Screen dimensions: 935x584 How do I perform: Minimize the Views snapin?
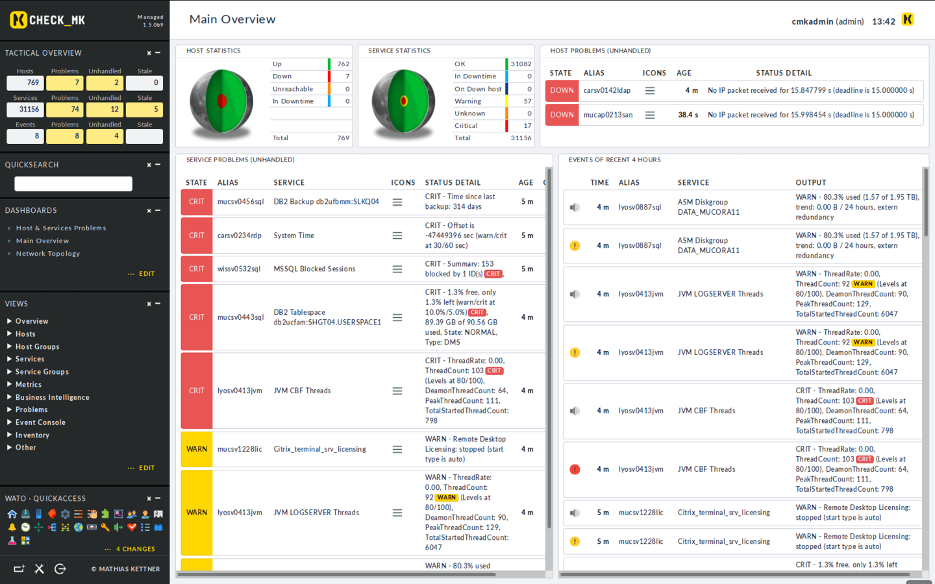pyautogui.click(x=158, y=304)
